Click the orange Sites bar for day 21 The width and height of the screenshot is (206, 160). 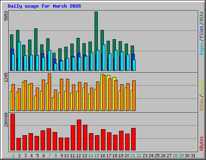click(134, 96)
